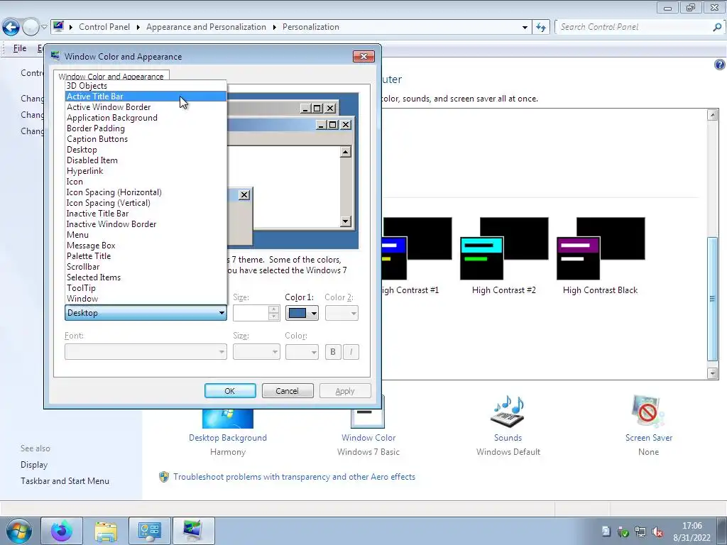Click the search magnifier icon

(717, 28)
